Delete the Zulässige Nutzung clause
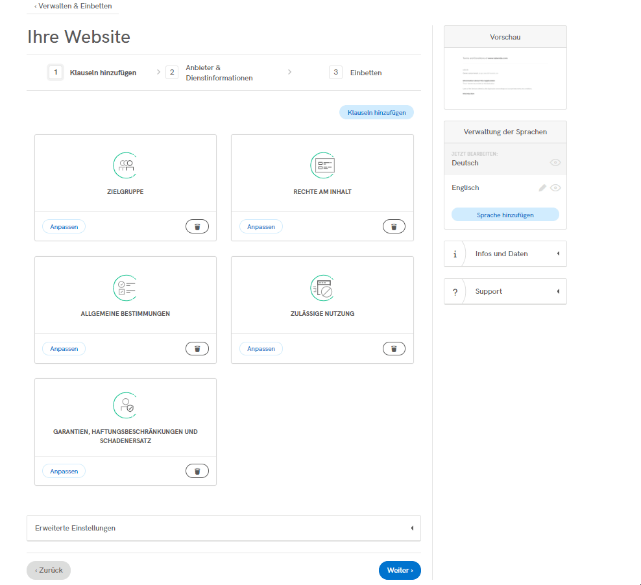 pyautogui.click(x=394, y=349)
